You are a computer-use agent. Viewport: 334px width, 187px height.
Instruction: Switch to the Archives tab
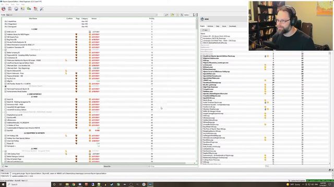pos(210,26)
